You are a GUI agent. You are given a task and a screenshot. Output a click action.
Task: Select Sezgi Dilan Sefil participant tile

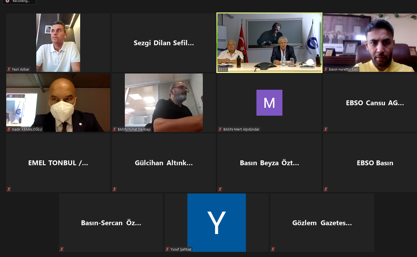(164, 43)
